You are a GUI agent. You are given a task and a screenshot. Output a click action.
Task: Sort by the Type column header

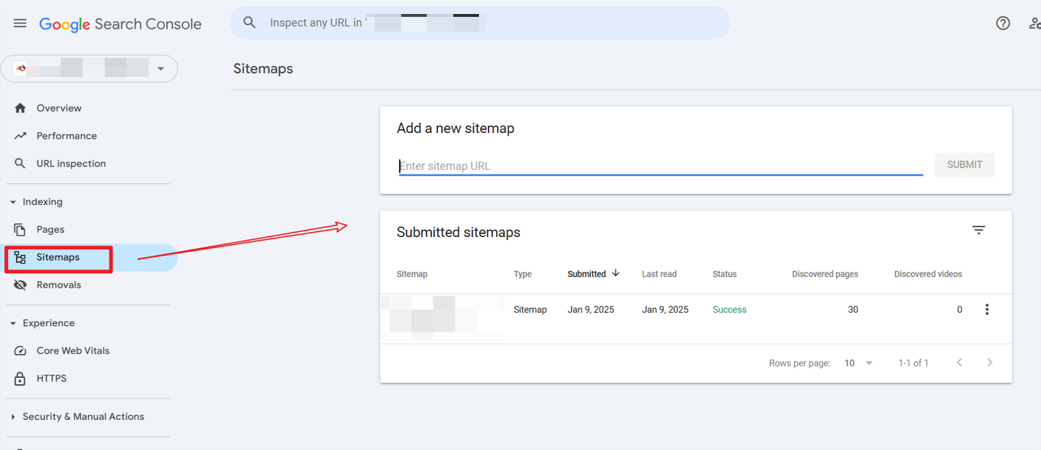[x=522, y=274]
